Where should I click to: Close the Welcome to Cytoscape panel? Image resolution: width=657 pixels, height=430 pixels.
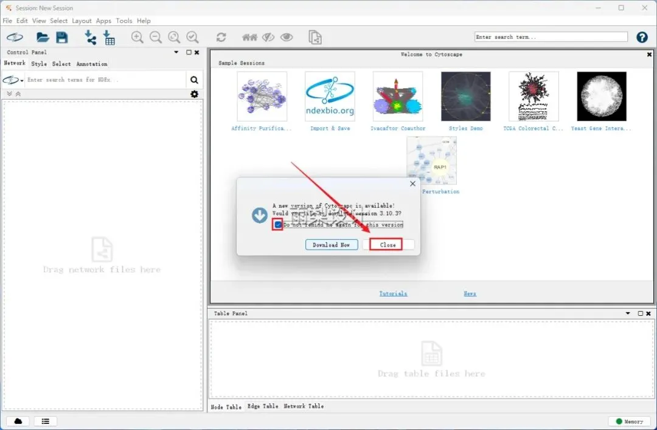pyautogui.click(x=650, y=55)
